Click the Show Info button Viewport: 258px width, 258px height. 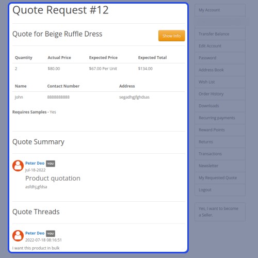pyautogui.click(x=171, y=36)
